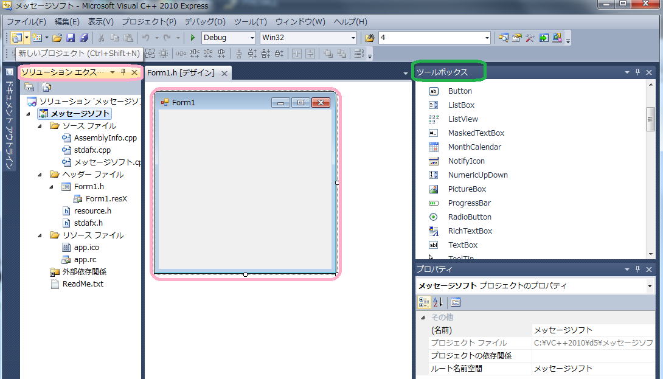This screenshot has height=379, width=663.
Task: Click the hammer-and-wrench icon in the top toolbar
Action: coord(530,38)
